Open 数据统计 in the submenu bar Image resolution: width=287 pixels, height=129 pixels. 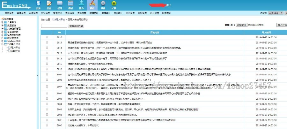[x=106, y=13]
